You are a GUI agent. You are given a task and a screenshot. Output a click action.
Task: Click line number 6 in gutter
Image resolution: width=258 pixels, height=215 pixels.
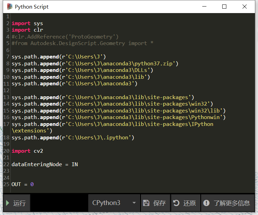coord(8,50)
